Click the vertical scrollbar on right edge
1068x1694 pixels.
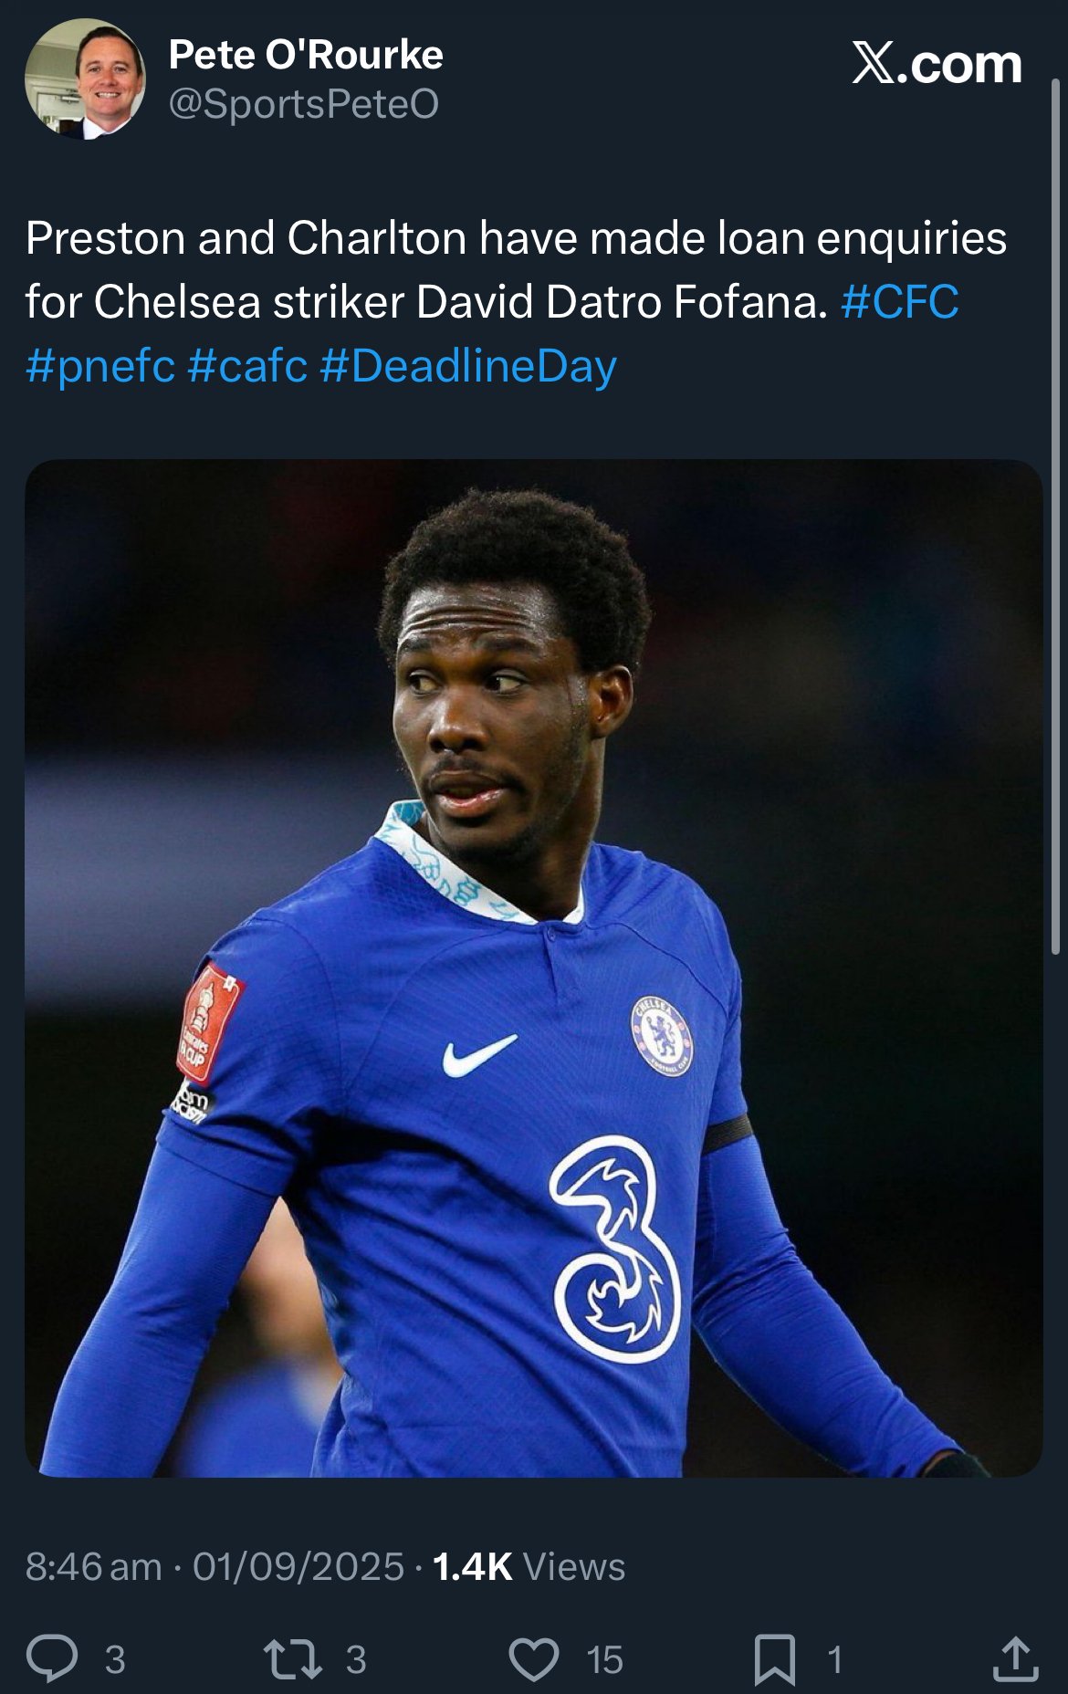(1056, 516)
